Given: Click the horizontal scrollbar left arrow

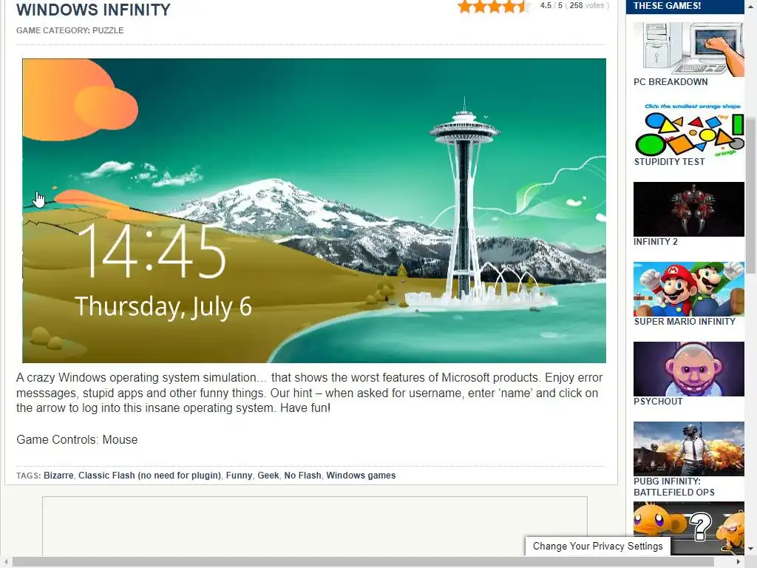Looking at the screenshot, I should point(5,562).
